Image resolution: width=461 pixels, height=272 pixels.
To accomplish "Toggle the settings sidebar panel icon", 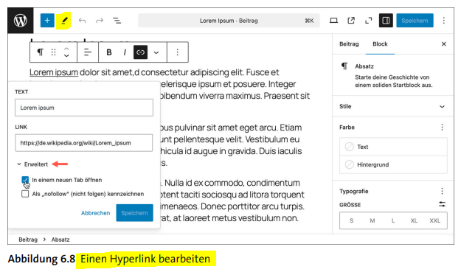I will coord(386,21).
